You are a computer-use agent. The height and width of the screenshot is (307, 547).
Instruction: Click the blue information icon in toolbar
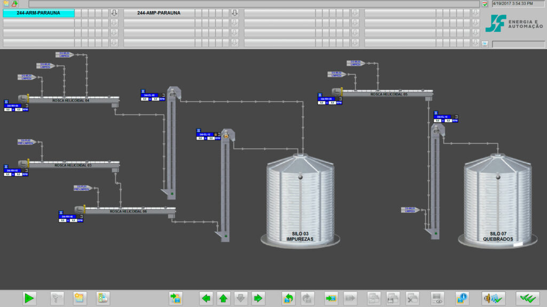click(462, 298)
